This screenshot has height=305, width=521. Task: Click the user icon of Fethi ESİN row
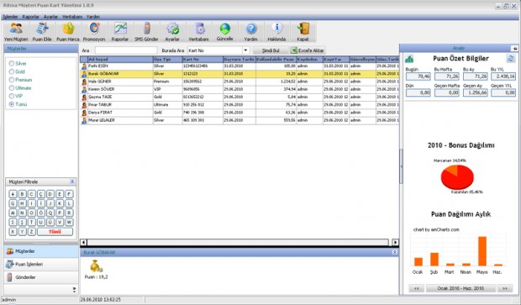[x=84, y=66]
